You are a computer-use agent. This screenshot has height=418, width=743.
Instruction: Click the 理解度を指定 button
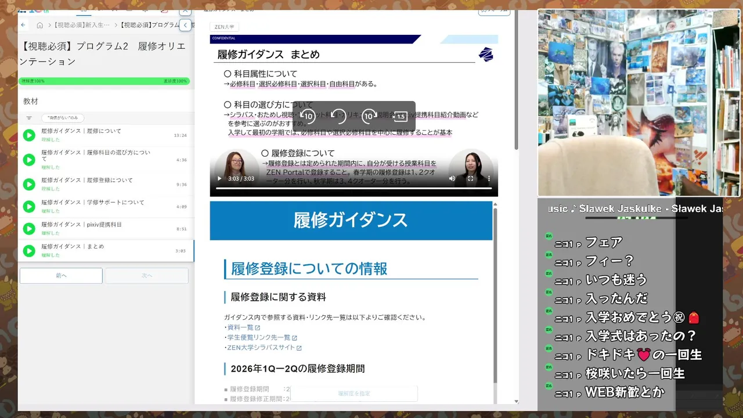[354, 393]
